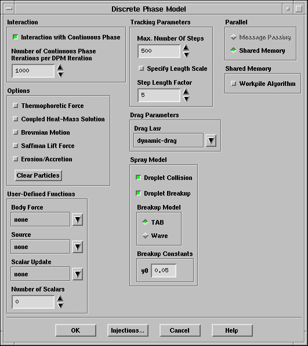
Task: Disable the Droplet Collision checkbox
Action: pos(138,178)
